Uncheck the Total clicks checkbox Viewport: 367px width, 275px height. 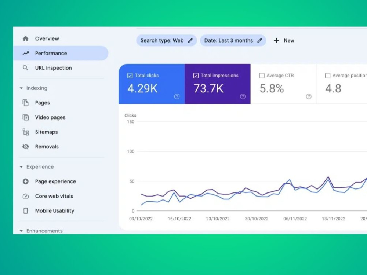(x=130, y=76)
